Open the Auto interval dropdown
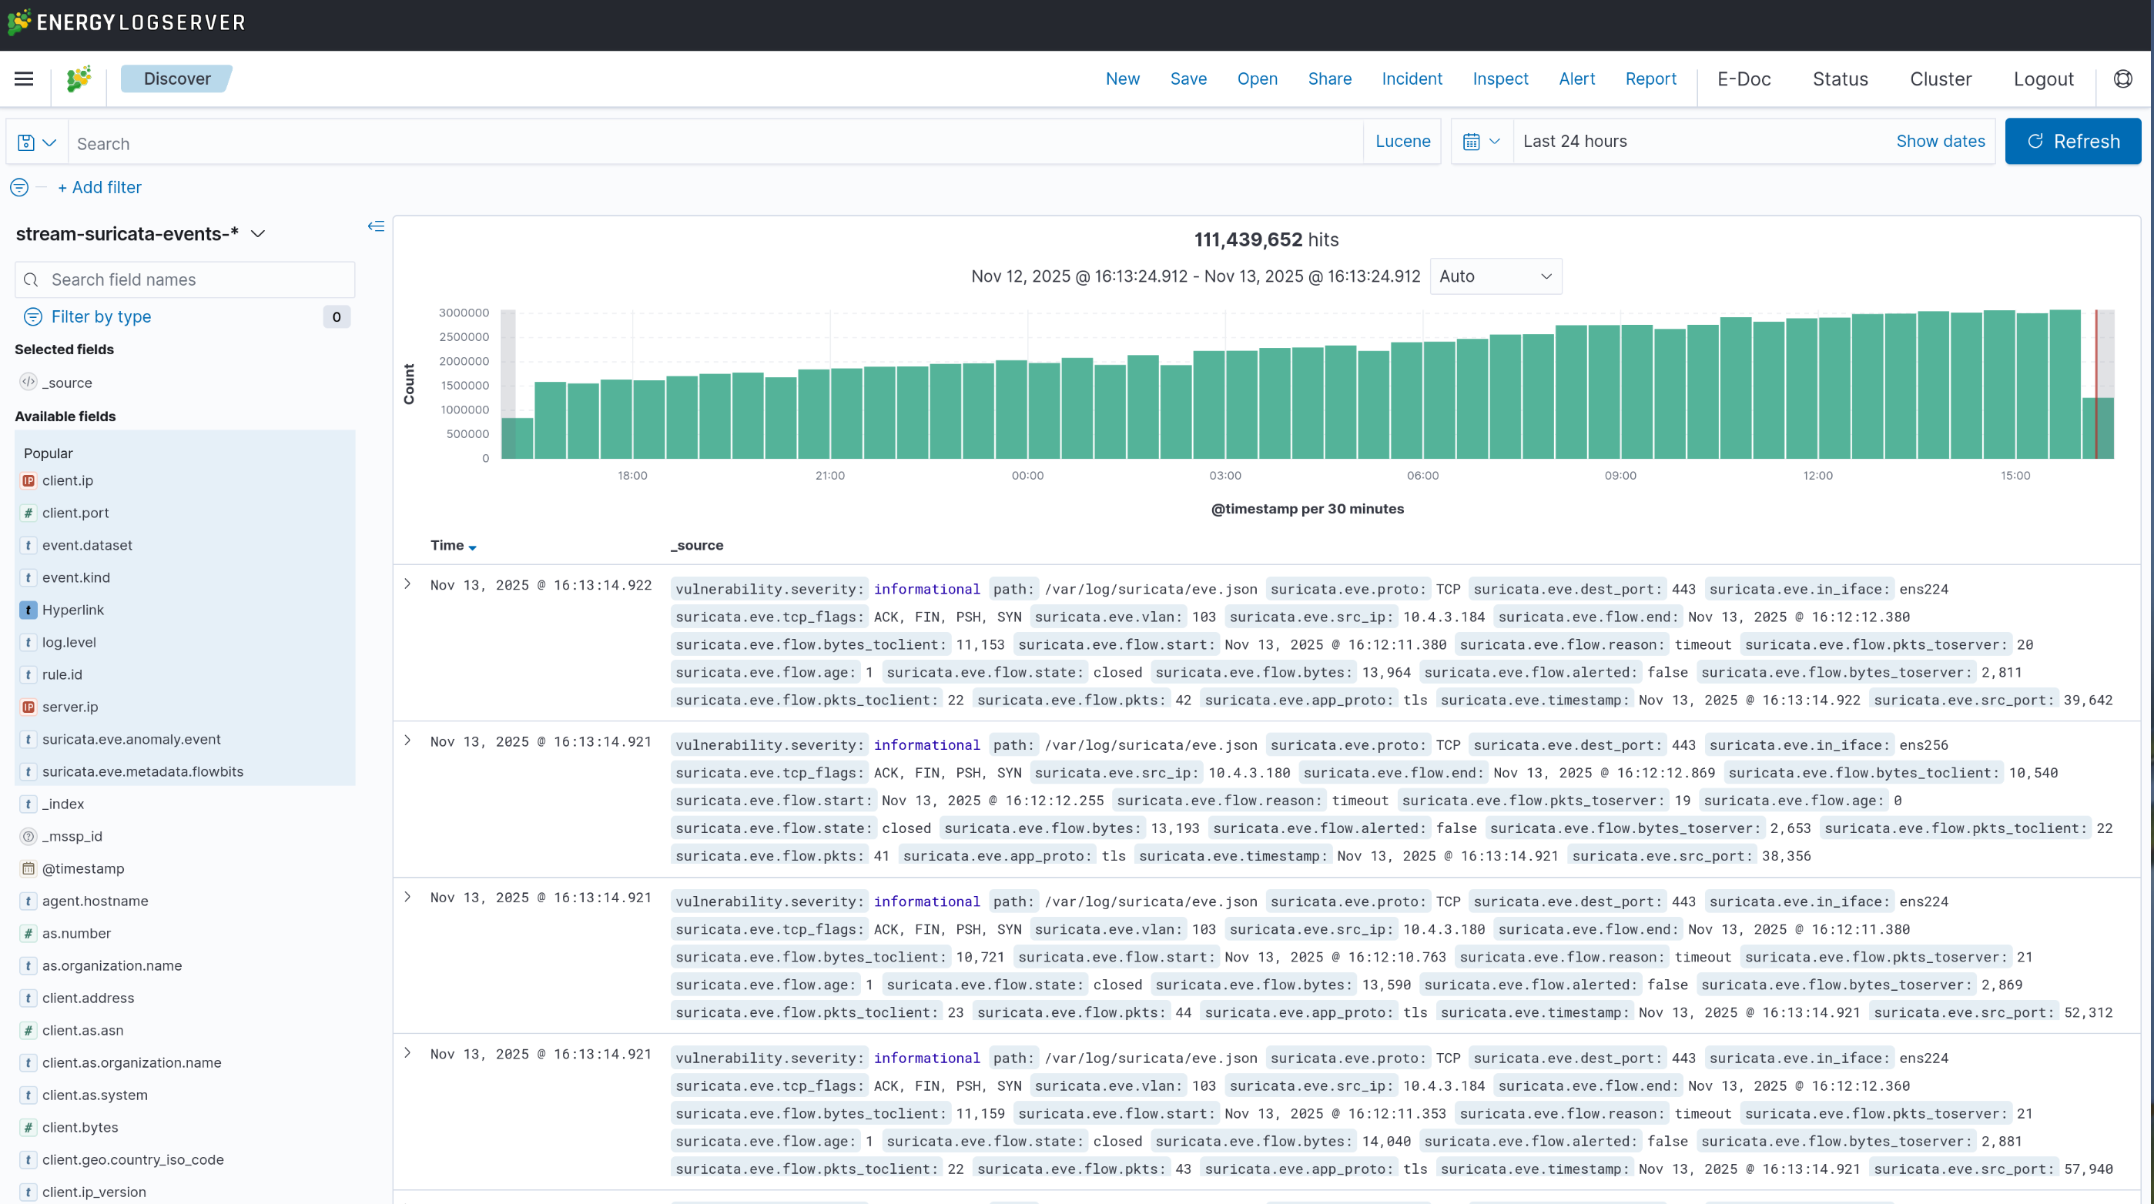 pyautogui.click(x=1495, y=276)
